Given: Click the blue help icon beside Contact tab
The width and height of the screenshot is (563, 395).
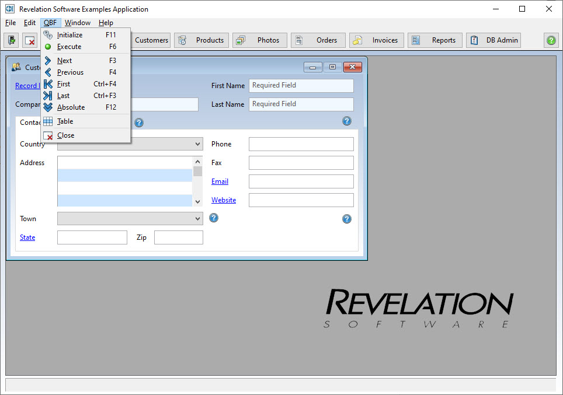Looking at the screenshot, I should click(x=139, y=123).
